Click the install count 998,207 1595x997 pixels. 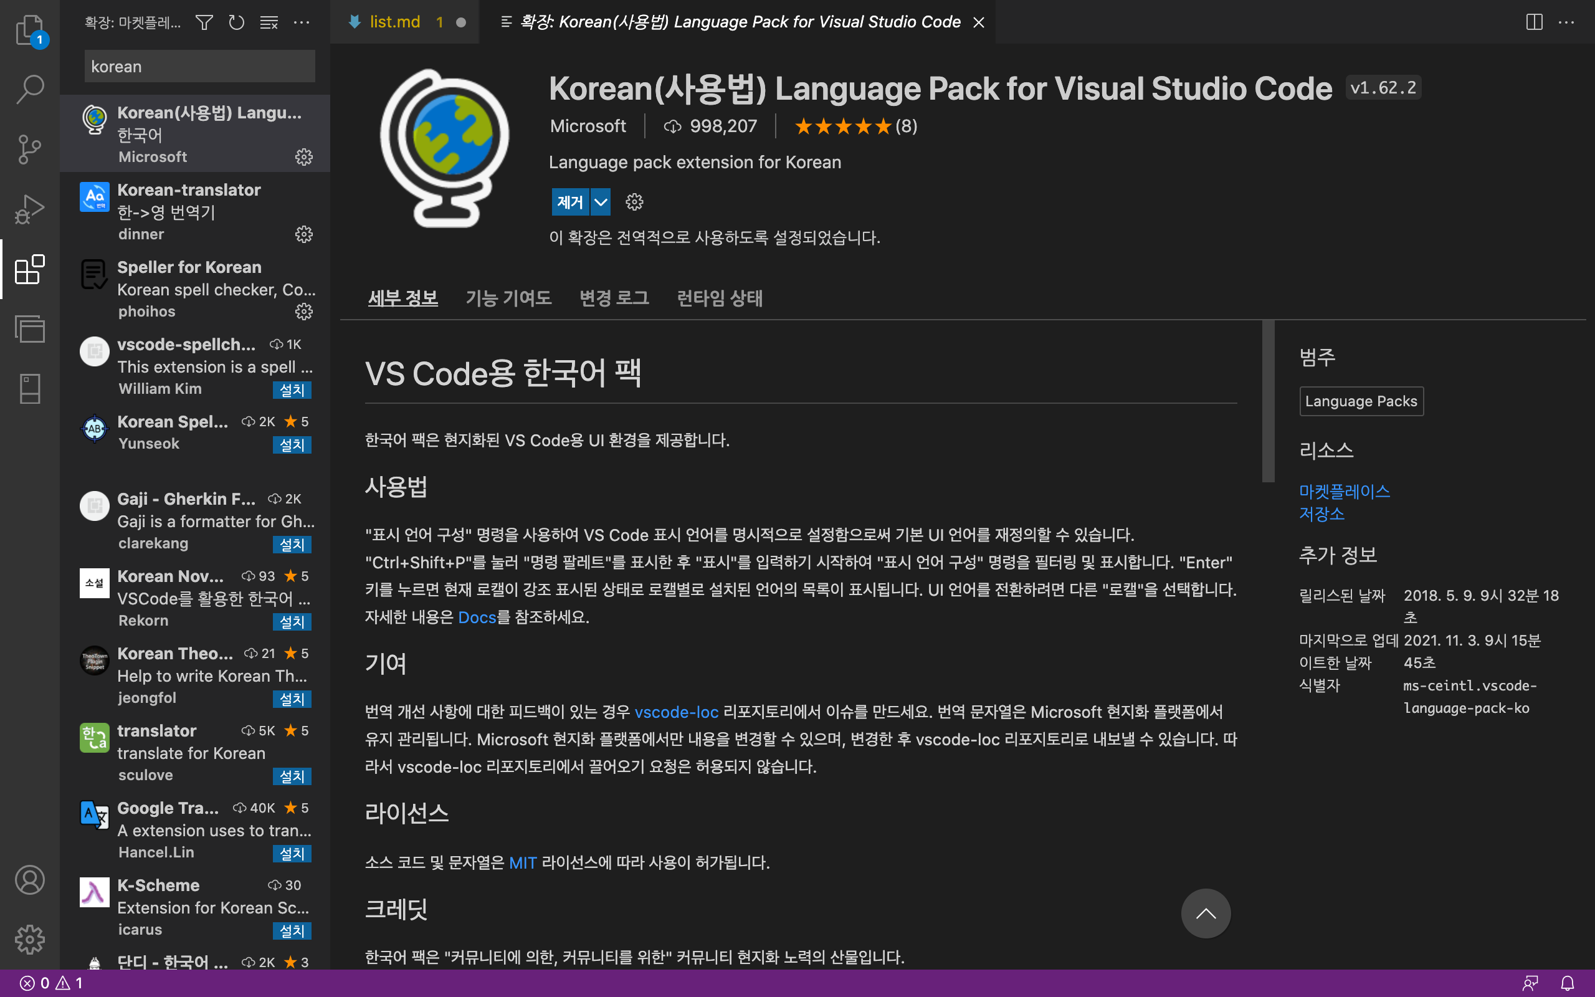pyautogui.click(x=710, y=126)
